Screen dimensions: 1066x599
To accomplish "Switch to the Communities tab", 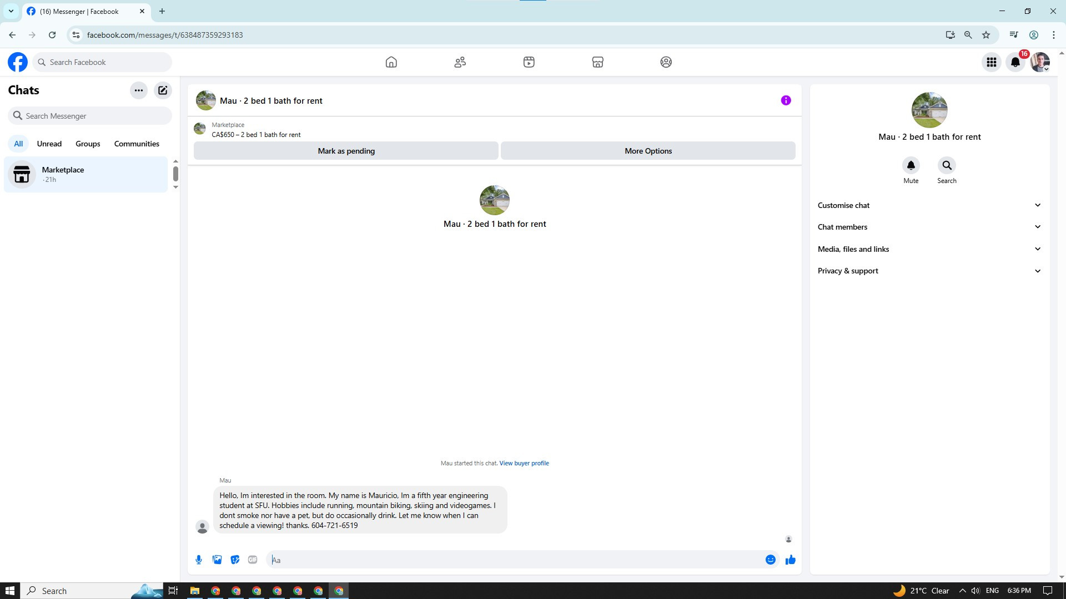I will [x=137, y=144].
